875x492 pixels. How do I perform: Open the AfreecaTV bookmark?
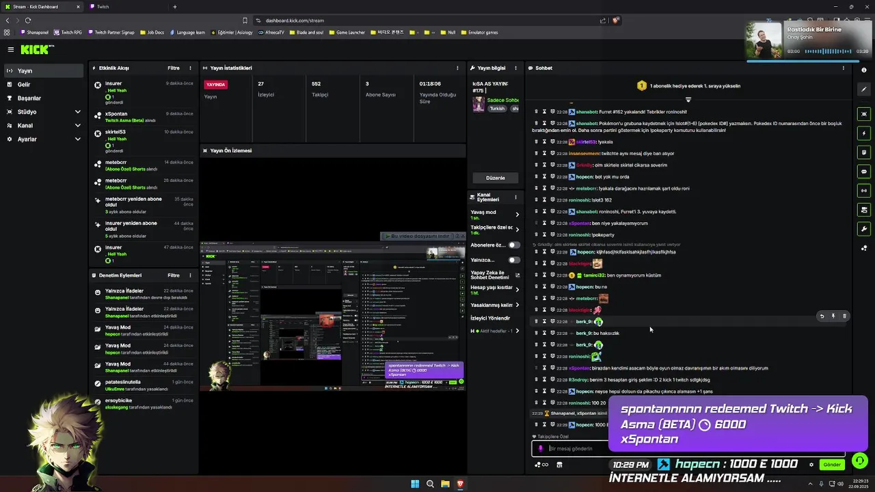(271, 32)
